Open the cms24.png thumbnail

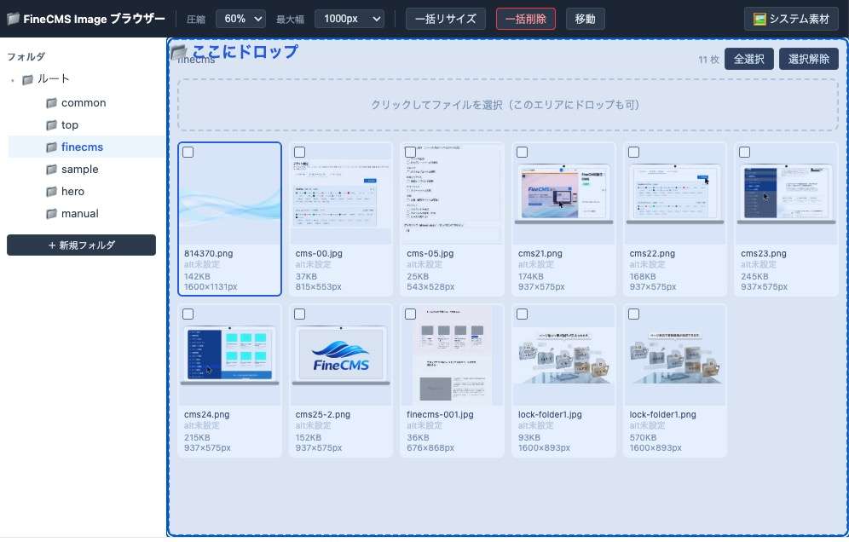pyautogui.click(x=229, y=355)
